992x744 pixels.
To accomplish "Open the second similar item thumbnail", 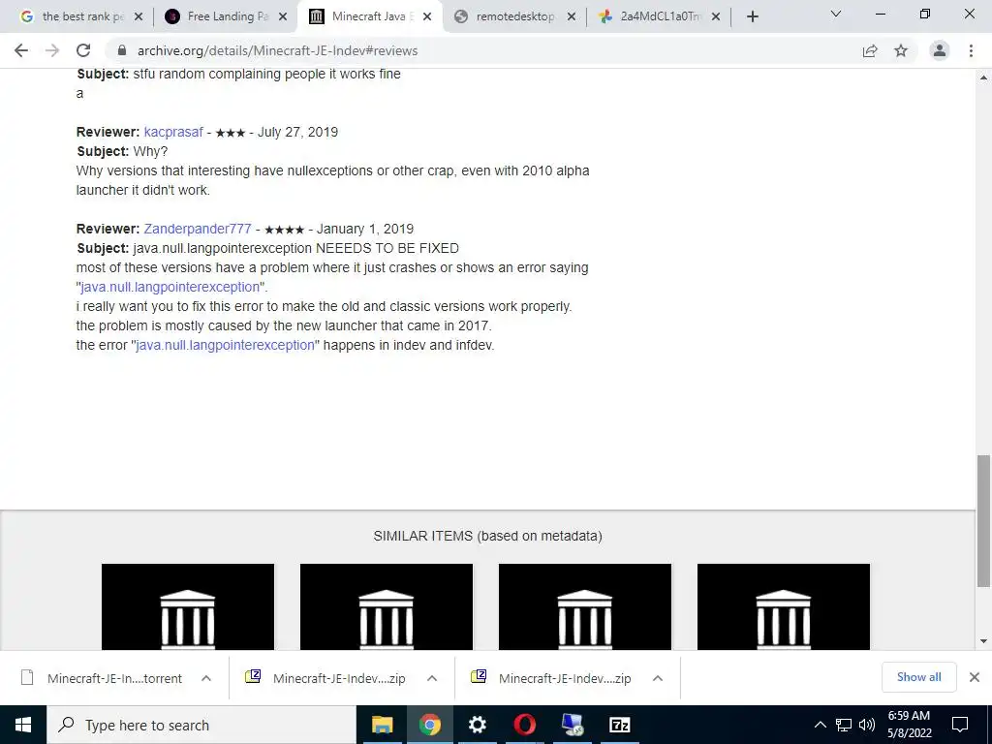I will 387,606.
